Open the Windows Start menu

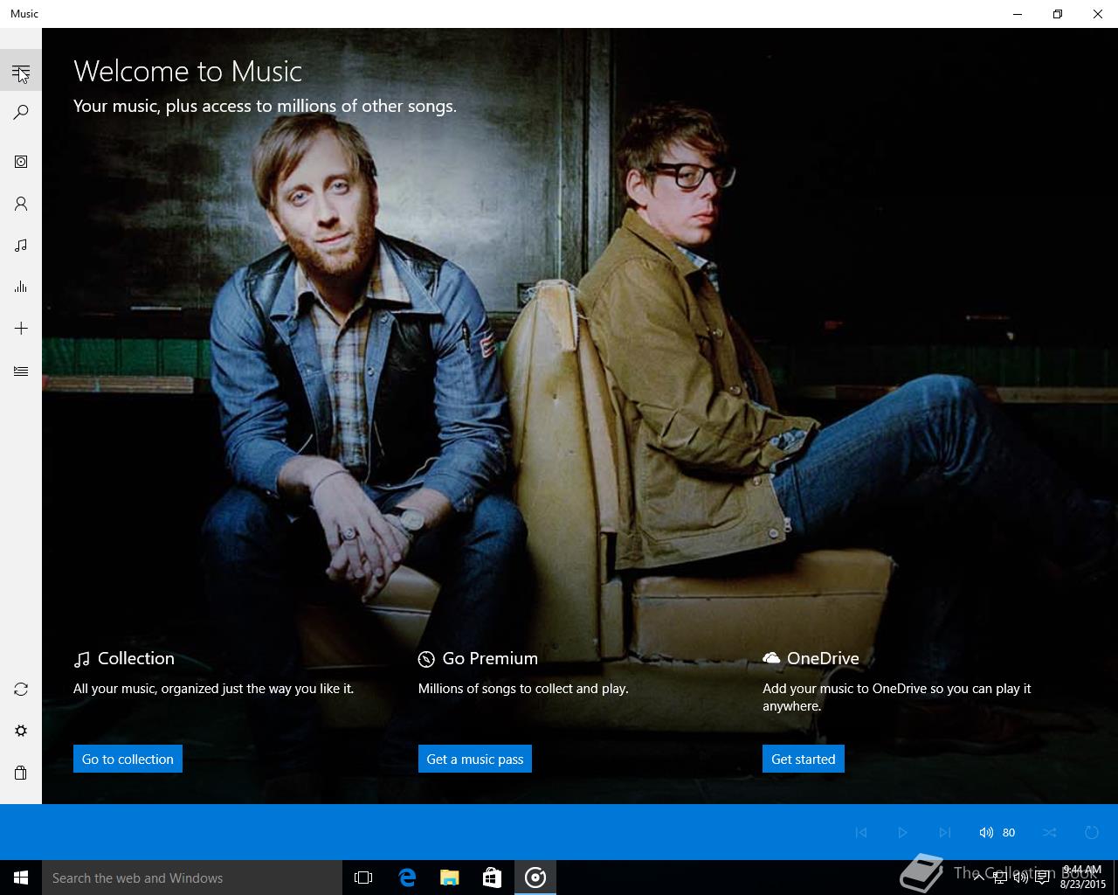click(x=21, y=878)
